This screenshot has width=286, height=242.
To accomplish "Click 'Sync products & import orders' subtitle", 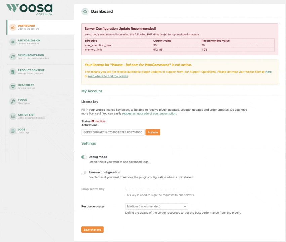I will click(x=33, y=58).
